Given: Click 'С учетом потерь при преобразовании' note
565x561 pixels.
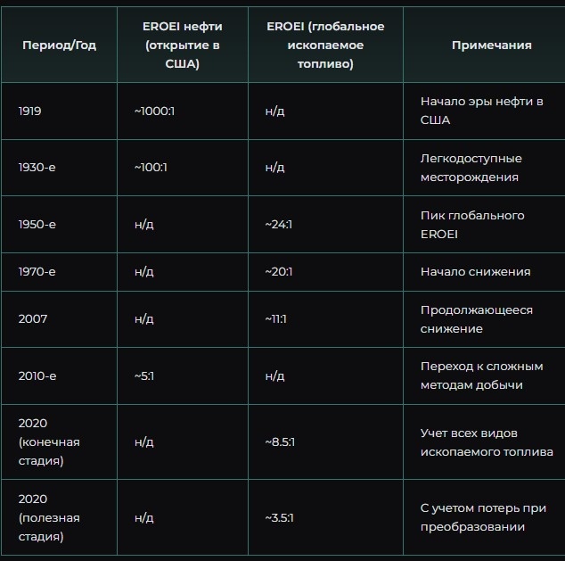Looking at the screenshot, I should point(483,517).
